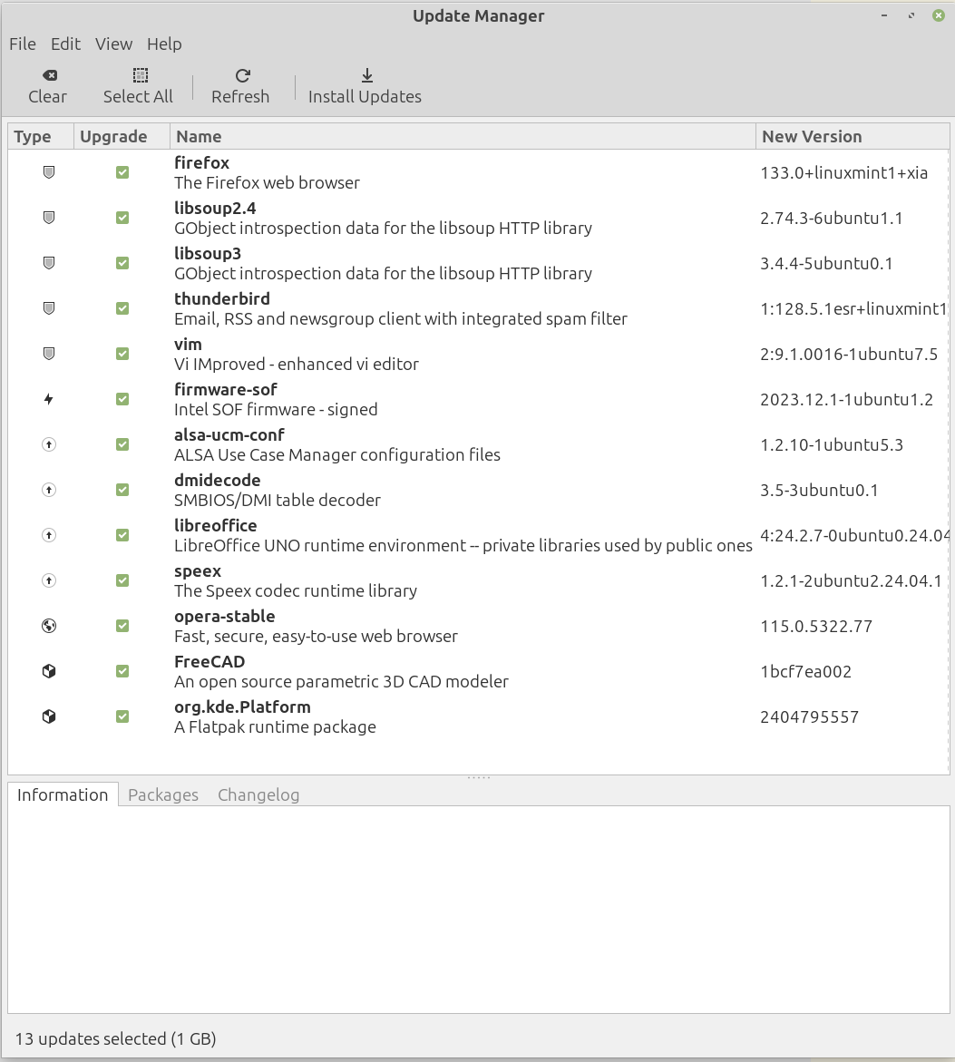The width and height of the screenshot is (955, 1062).
Task: Click the shield type icon for libsoup3
Action: [49, 263]
